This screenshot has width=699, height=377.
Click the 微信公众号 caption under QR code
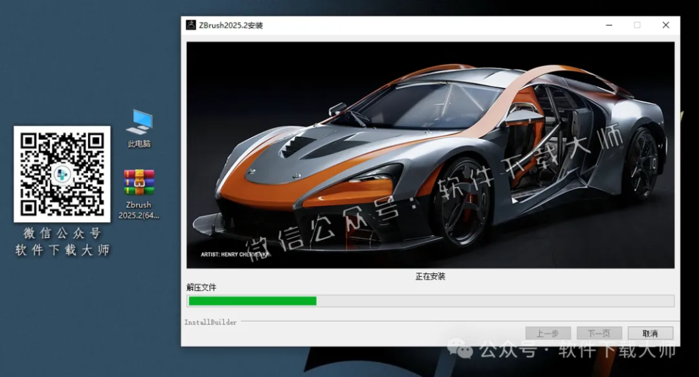(x=62, y=233)
